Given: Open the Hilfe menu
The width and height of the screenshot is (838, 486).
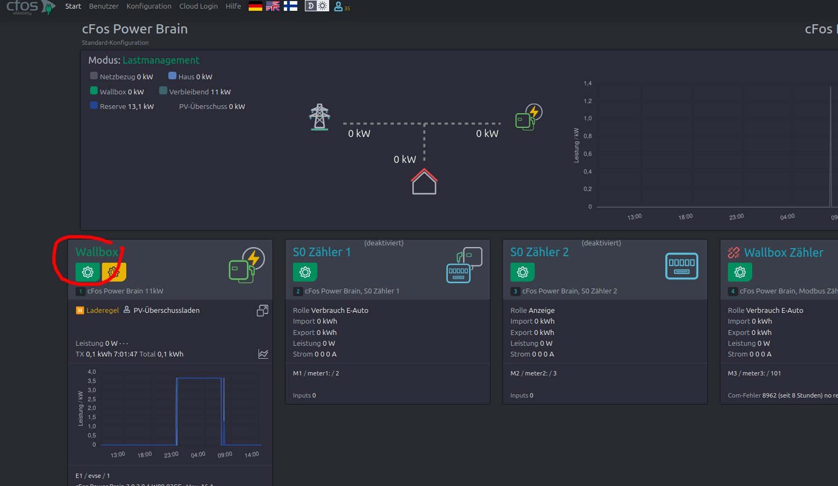Looking at the screenshot, I should coord(233,6).
